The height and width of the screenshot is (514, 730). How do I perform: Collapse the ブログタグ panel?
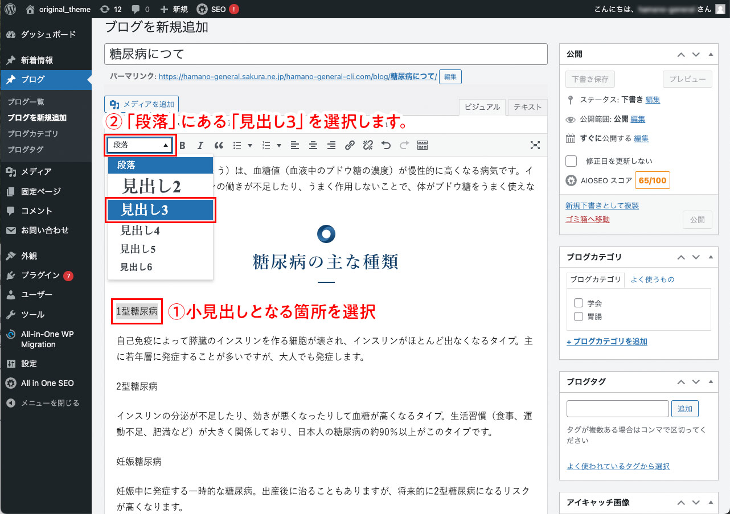point(710,381)
